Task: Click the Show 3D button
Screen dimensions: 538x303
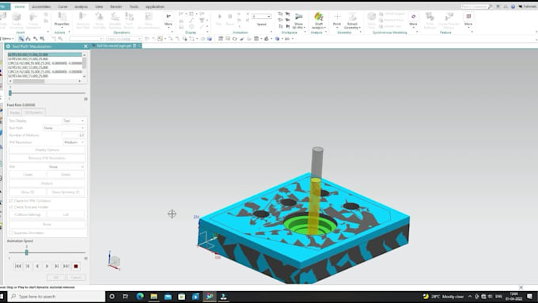Action: coord(28,192)
